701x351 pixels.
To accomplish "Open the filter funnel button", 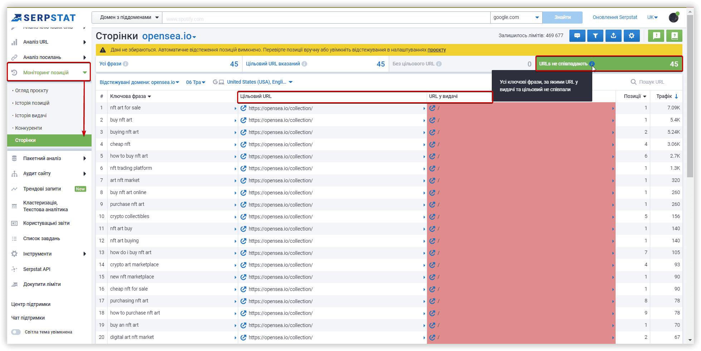I will [595, 36].
